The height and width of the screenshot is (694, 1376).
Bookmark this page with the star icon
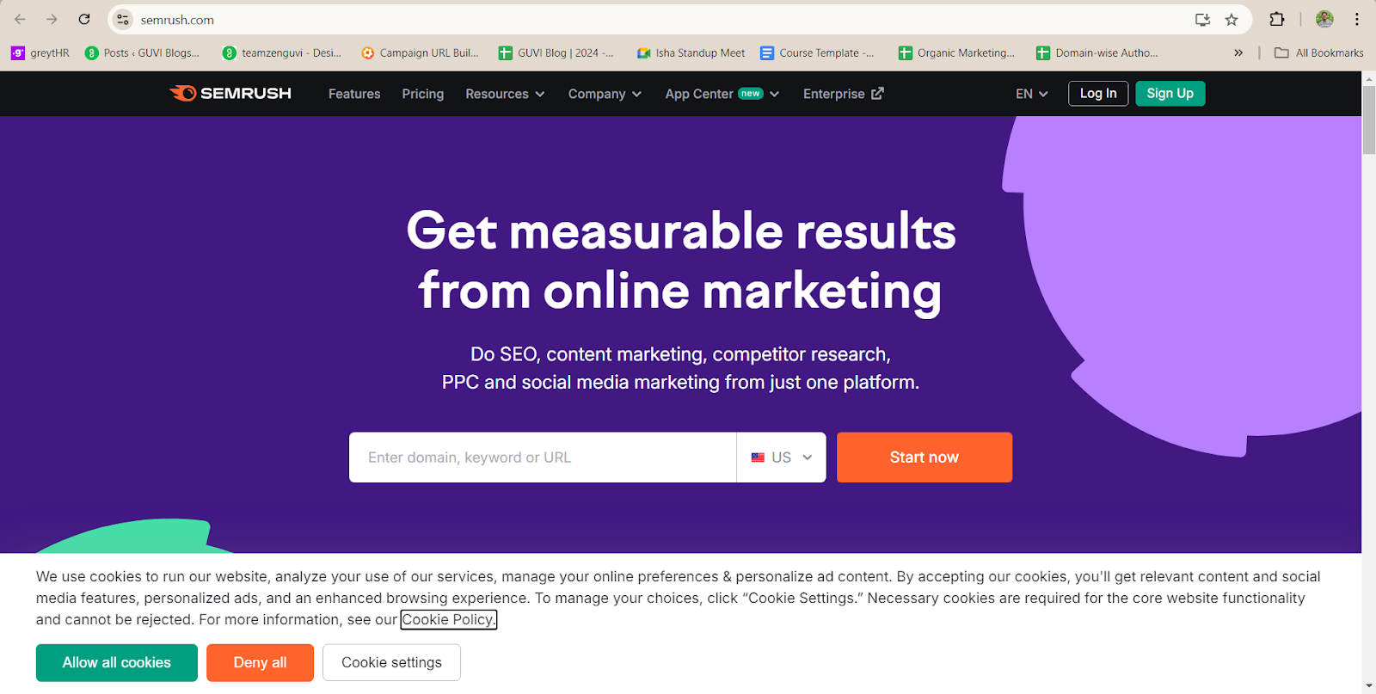[x=1232, y=19]
